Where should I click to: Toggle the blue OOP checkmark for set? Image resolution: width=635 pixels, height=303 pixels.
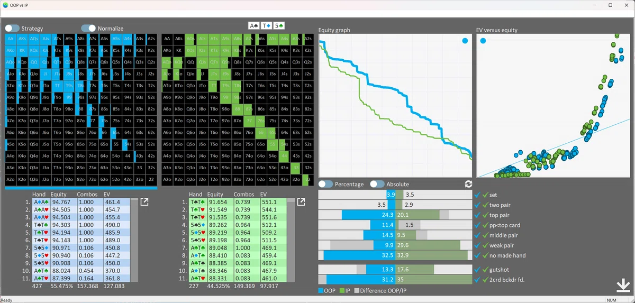(477, 195)
